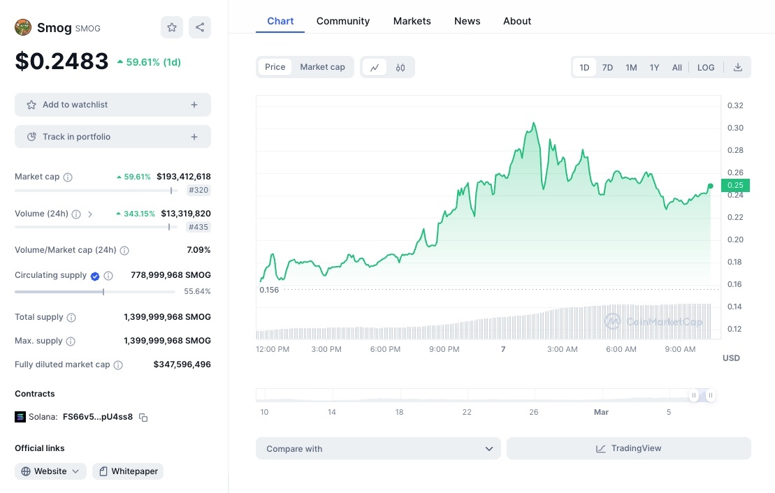Viewport: 775px width, 493px height.
Task: Set chart range to 7D
Action: click(x=607, y=67)
